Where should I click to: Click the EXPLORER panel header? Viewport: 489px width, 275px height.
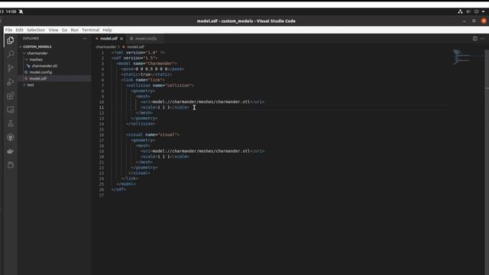point(31,38)
